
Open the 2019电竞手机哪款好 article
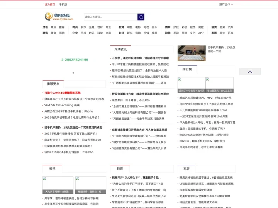[72, 117]
